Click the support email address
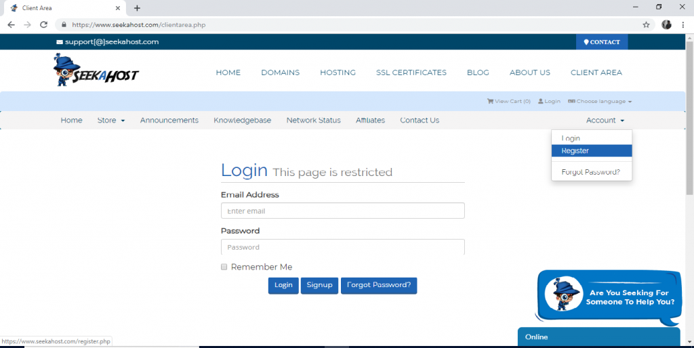This screenshot has height=348, width=694. click(108, 42)
